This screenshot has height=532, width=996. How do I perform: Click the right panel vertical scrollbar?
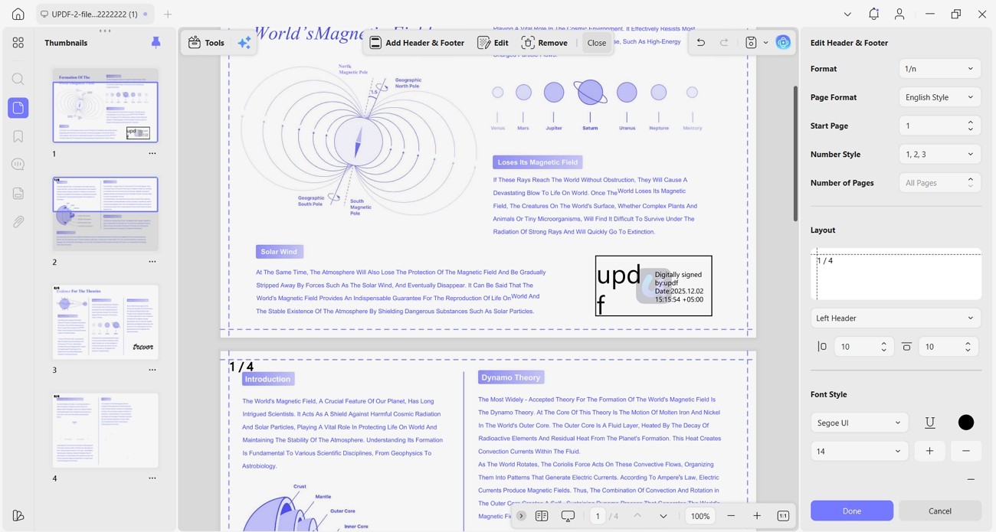click(x=795, y=153)
